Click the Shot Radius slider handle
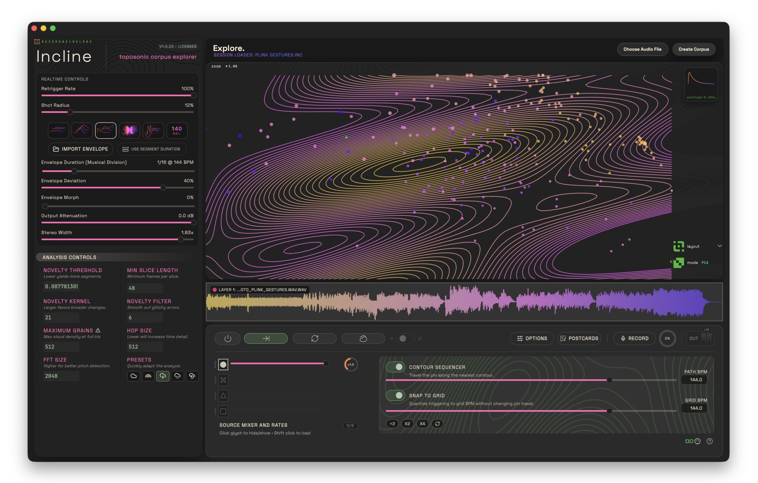The image size is (758, 483). coord(70,112)
